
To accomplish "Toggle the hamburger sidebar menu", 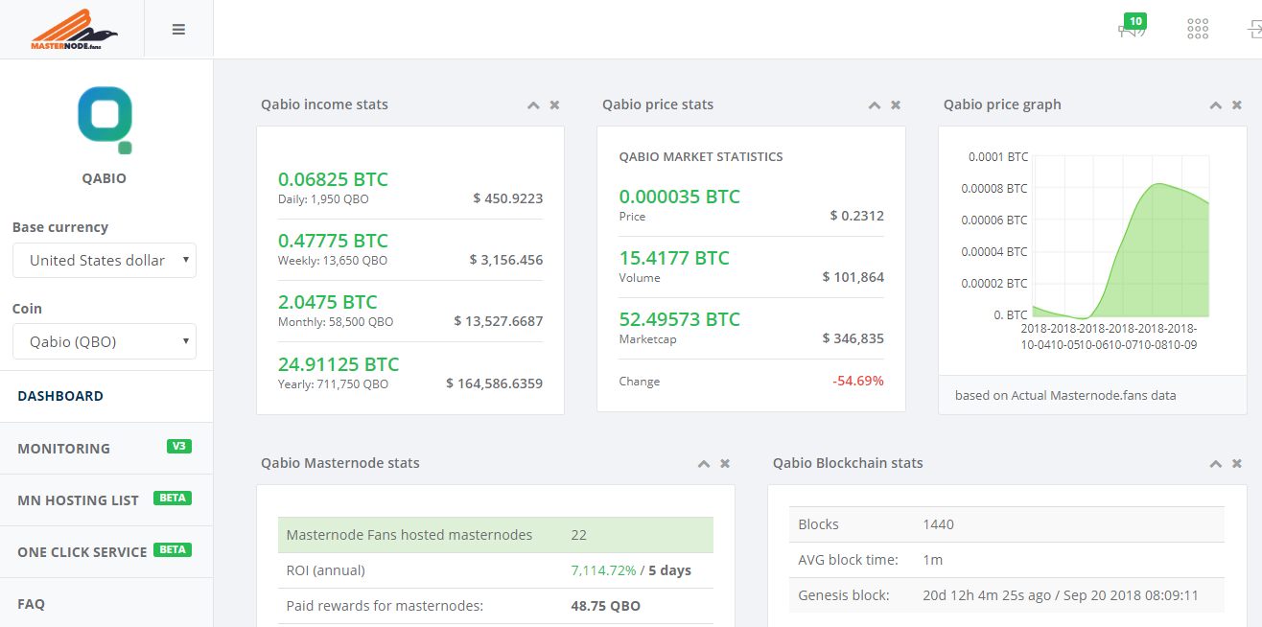I will 178,30.
